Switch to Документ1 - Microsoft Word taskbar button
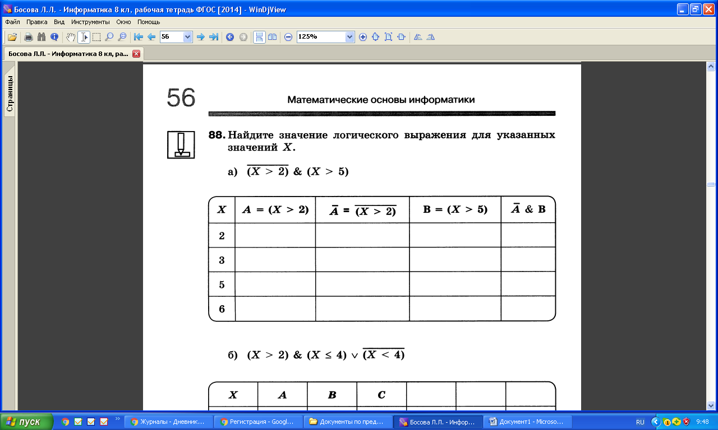Viewport: 718px width, 430px height. tap(527, 422)
